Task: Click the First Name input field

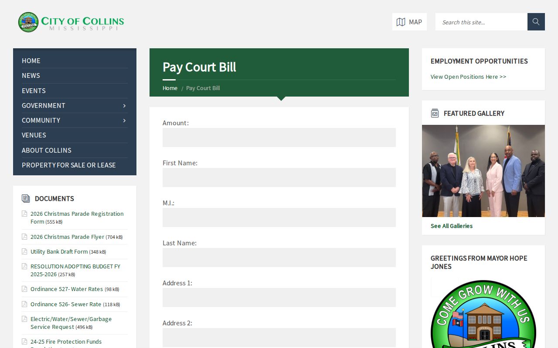Action: [279, 177]
